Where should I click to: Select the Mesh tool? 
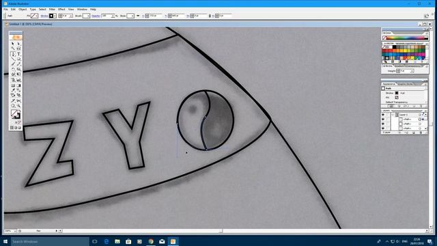(13, 85)
